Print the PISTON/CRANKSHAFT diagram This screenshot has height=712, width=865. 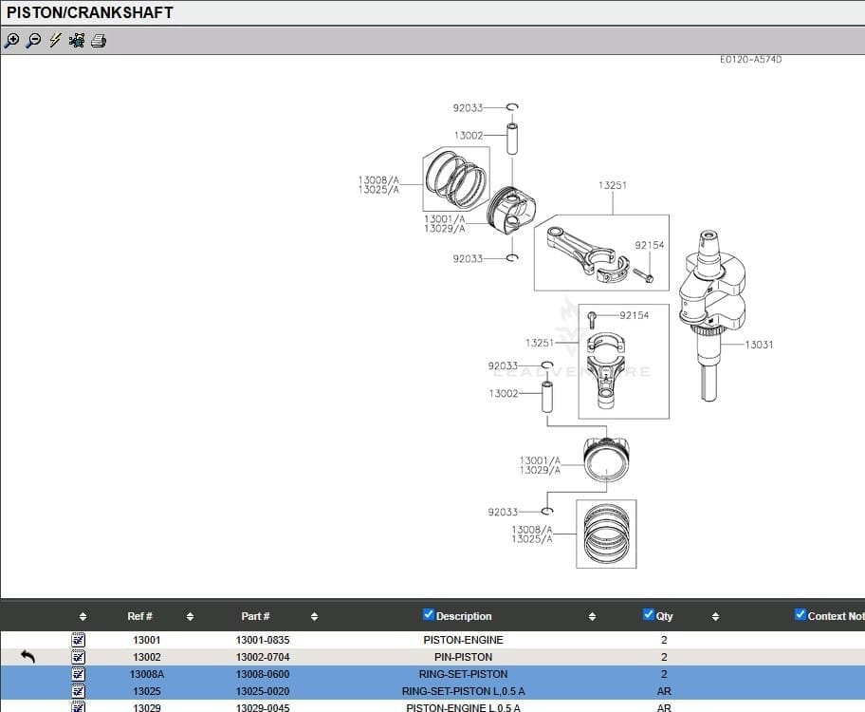tap(99, 40)
